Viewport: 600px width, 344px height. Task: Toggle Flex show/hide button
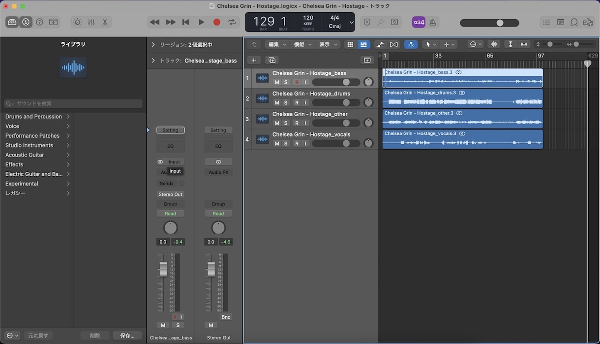point(393,44)
